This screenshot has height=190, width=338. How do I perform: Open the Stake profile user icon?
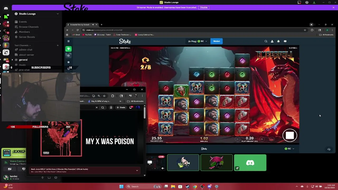coord(272,41)
